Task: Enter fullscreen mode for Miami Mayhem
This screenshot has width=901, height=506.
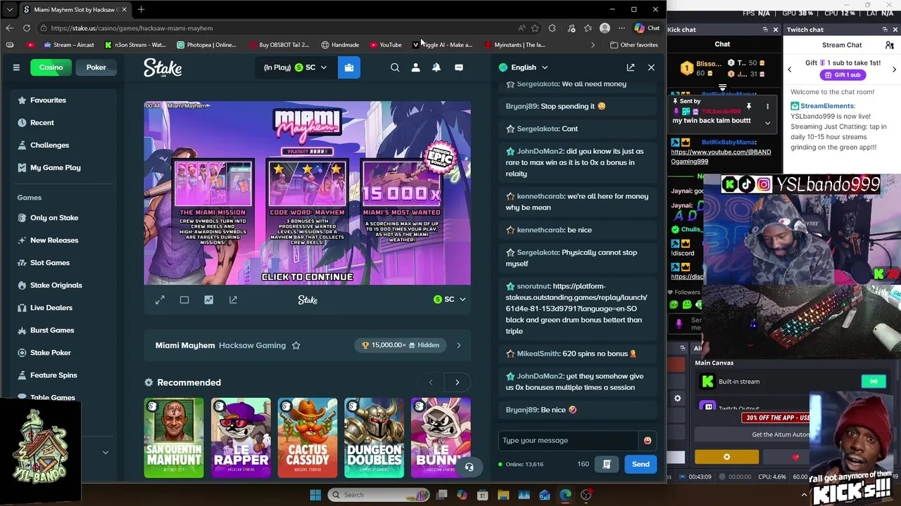Action: pyautogui.click(x=160, y=300)
